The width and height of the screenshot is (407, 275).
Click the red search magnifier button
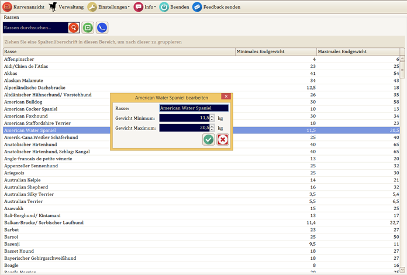pyautogui.click(x=74, y=27)
